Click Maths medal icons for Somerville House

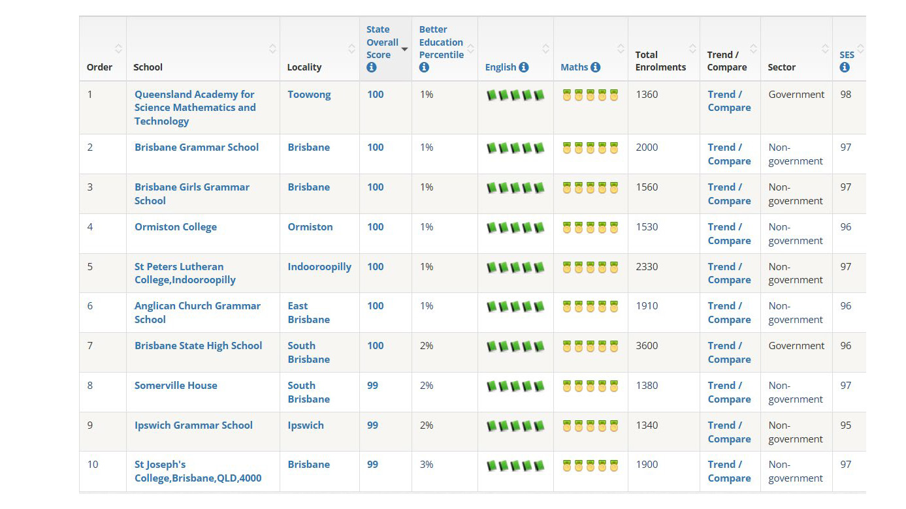coord(591,386)
